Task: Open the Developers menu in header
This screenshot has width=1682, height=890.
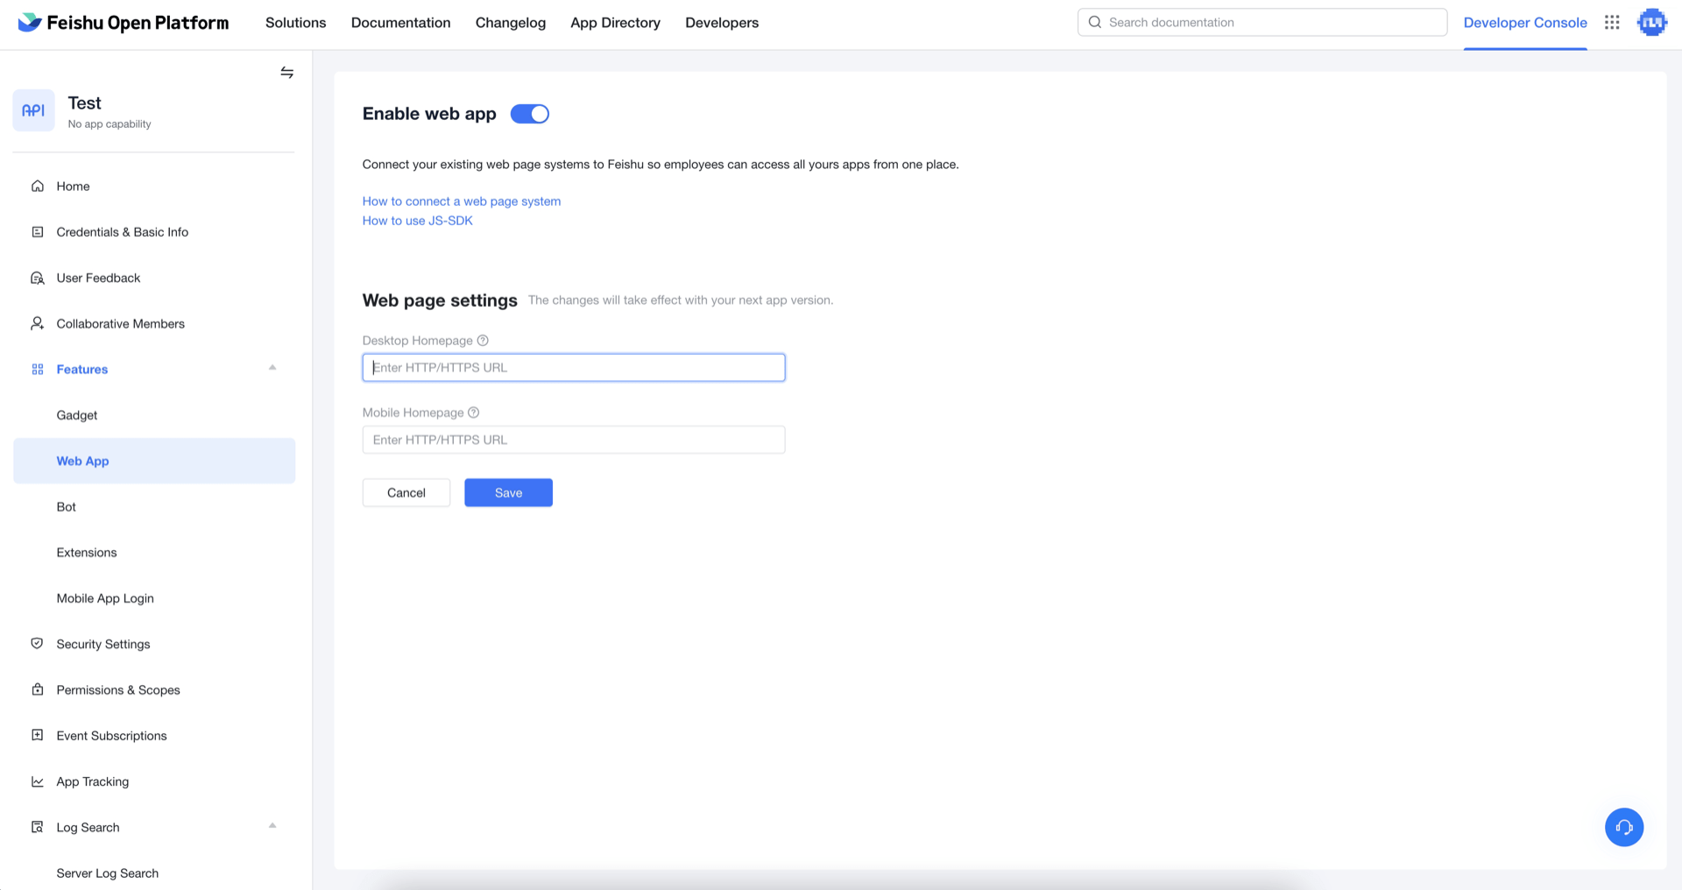Action: point(722,23)
